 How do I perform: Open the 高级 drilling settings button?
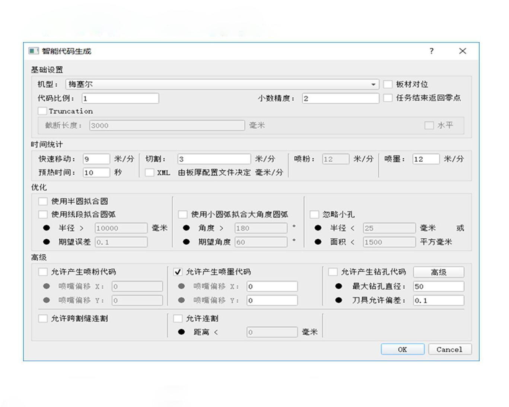pyautogui.click(x=439, y=272)
